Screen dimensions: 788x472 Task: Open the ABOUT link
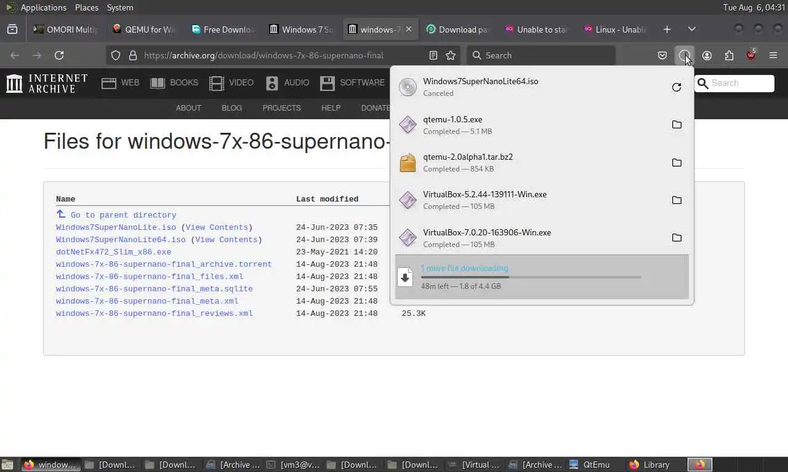[x=188, y=108]
